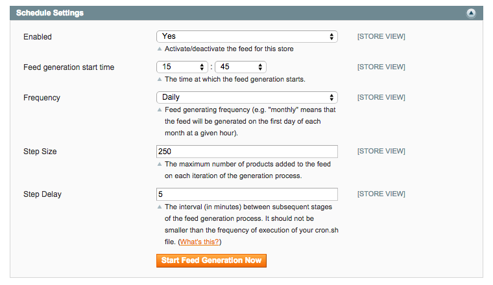493x285 pixels.
Task: Open the start time minutes dropdown
Action: point(240,67)
